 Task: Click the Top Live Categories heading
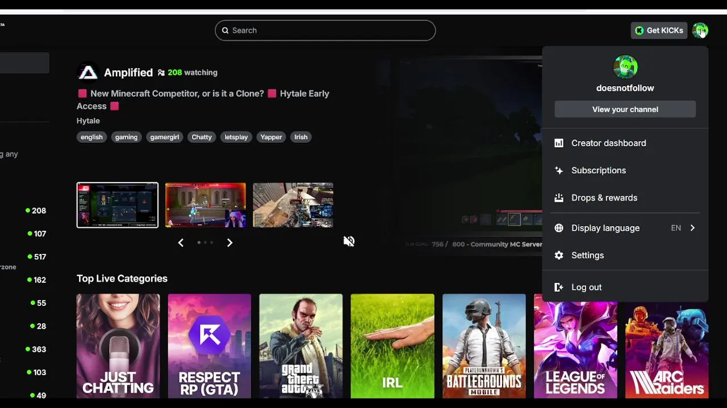pyautogui.click(x=122, y=279)
